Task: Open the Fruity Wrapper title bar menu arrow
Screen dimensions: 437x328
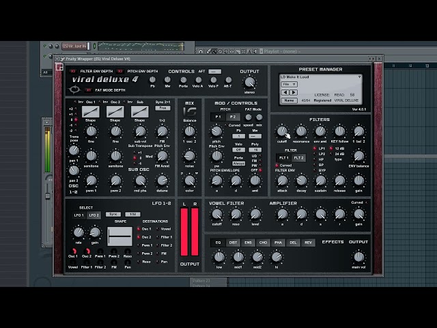Action: pyautogui.click(x=57, y=59)
